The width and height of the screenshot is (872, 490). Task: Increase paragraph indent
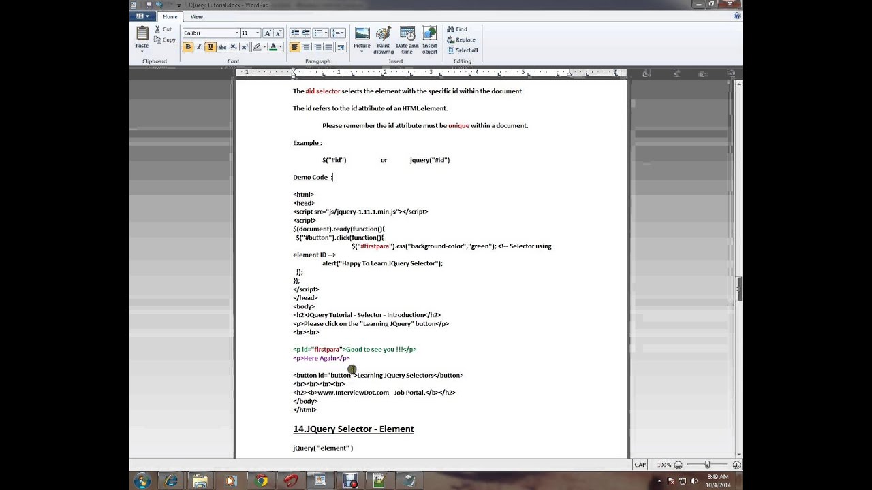pos(306,33)
